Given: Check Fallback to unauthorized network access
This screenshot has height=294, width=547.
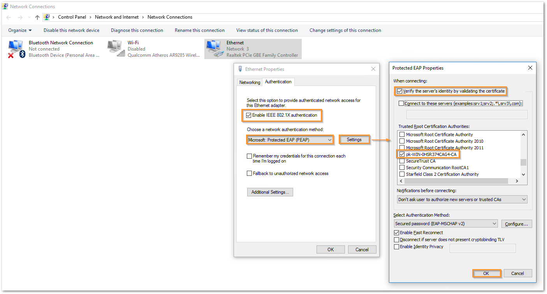Looking at the screenshot, I should tap(250, 173).
